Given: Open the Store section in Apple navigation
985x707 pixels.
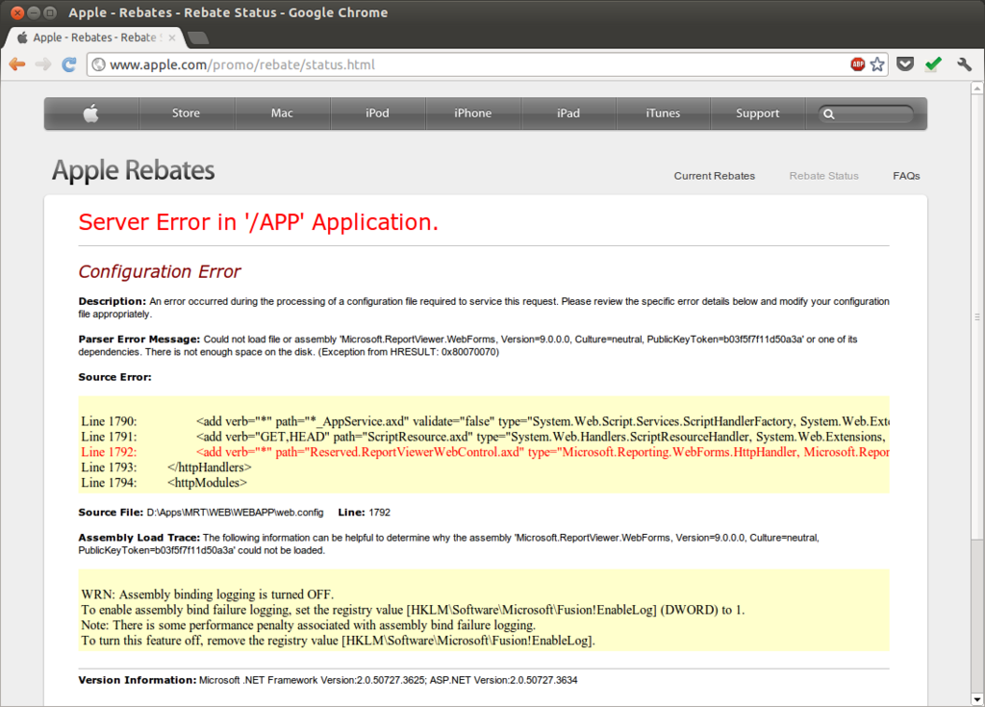Looking at the screenshot, I should coord(186,114).
